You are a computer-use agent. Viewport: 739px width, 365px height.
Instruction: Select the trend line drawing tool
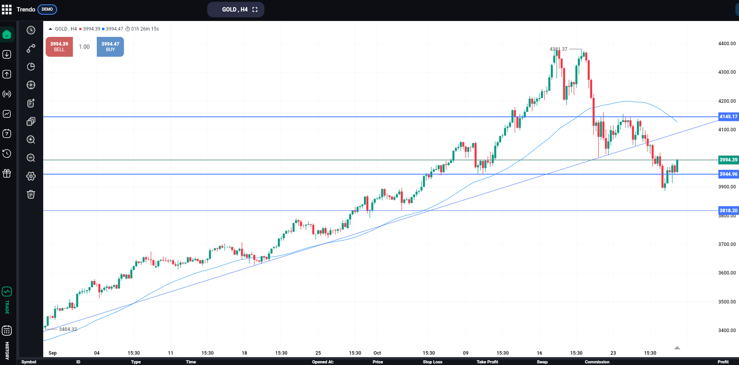click(31, 48)
